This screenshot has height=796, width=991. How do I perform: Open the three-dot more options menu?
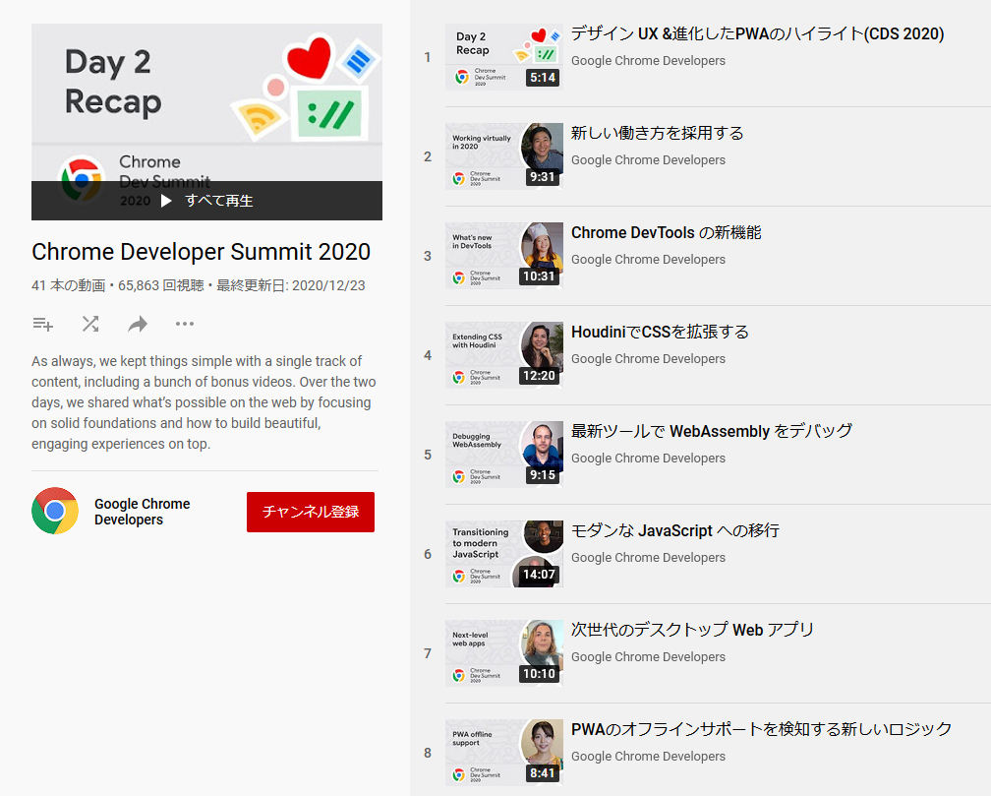click(x=185, y=324)
